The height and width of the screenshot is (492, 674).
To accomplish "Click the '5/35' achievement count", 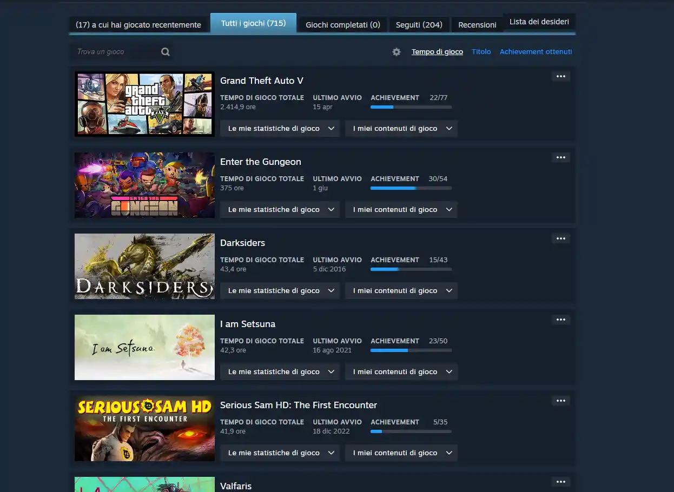I will [440, 422].
